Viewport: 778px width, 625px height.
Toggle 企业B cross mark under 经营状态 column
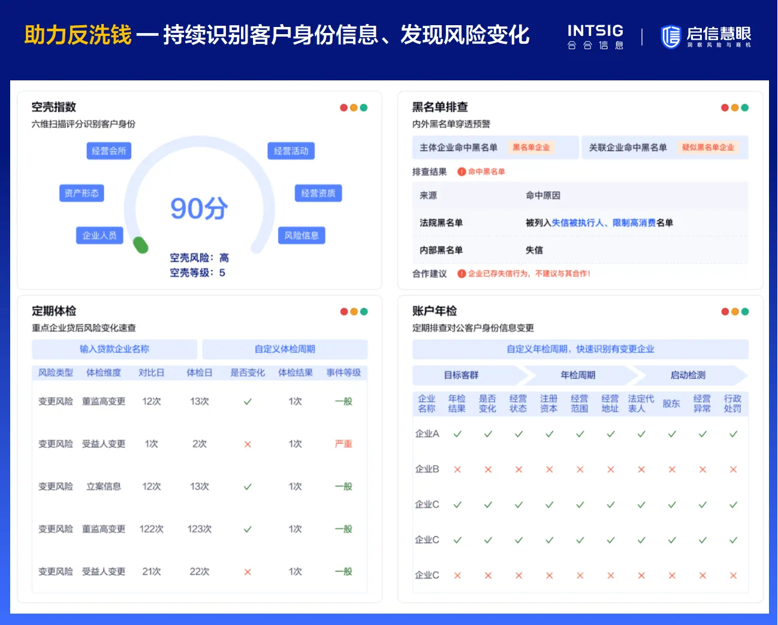tap(518, 470)
